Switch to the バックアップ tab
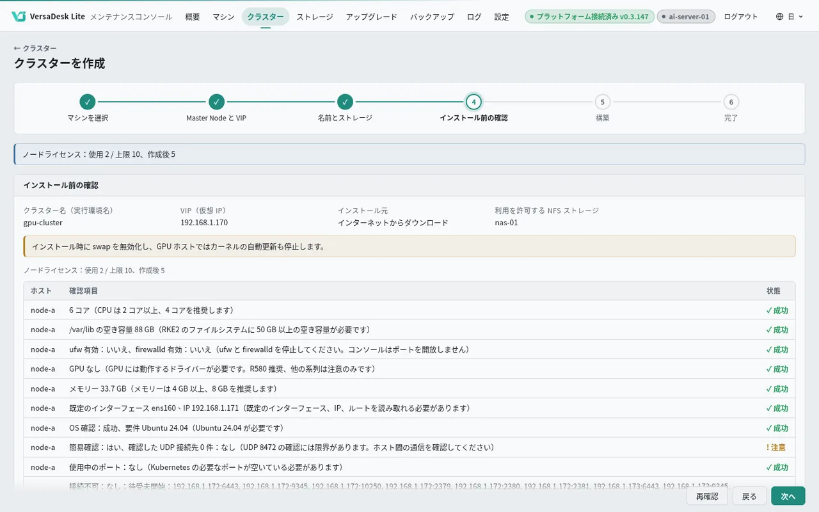The width and height of the screenshot is (819, 512). pos(432,17)
